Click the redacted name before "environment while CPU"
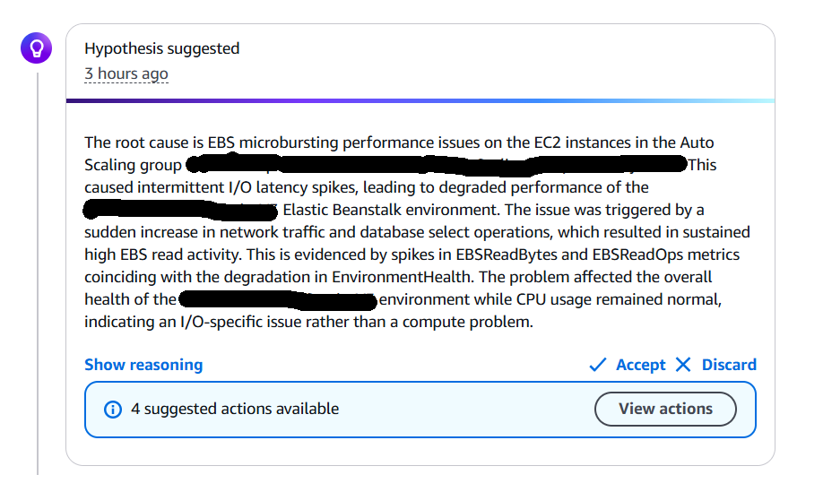823x492 pixels. [x=277, y=299]
